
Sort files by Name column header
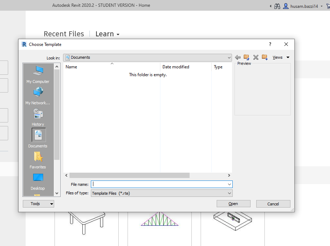tap(112, 67)
